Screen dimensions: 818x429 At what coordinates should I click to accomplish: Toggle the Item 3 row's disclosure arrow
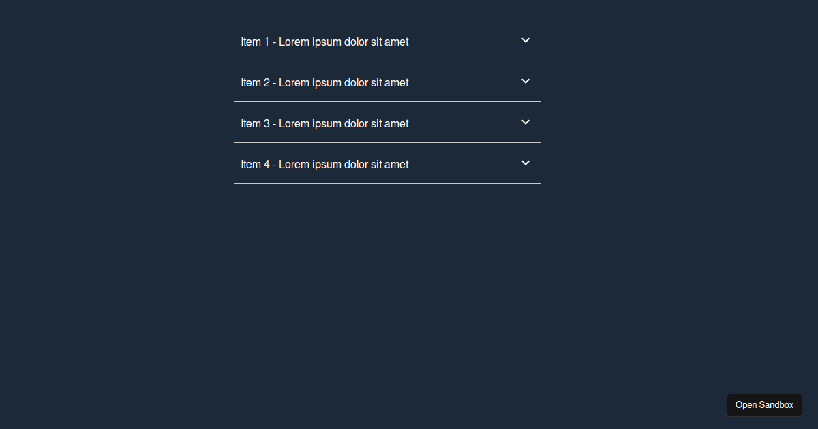(526, 122)
